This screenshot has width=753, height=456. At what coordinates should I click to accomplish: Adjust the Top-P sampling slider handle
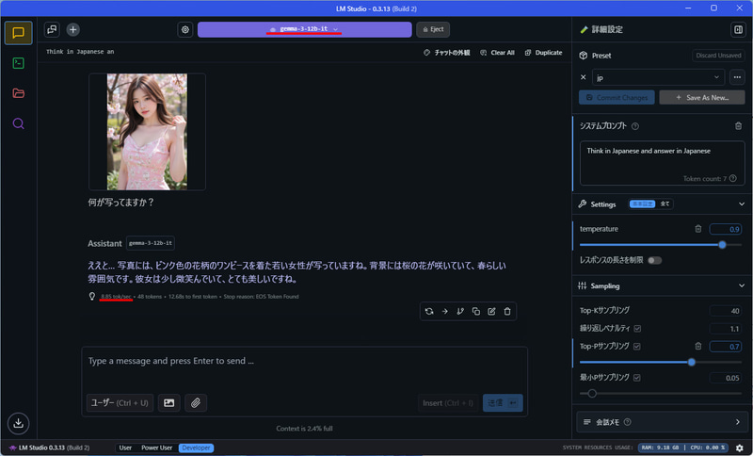[692, 363]
